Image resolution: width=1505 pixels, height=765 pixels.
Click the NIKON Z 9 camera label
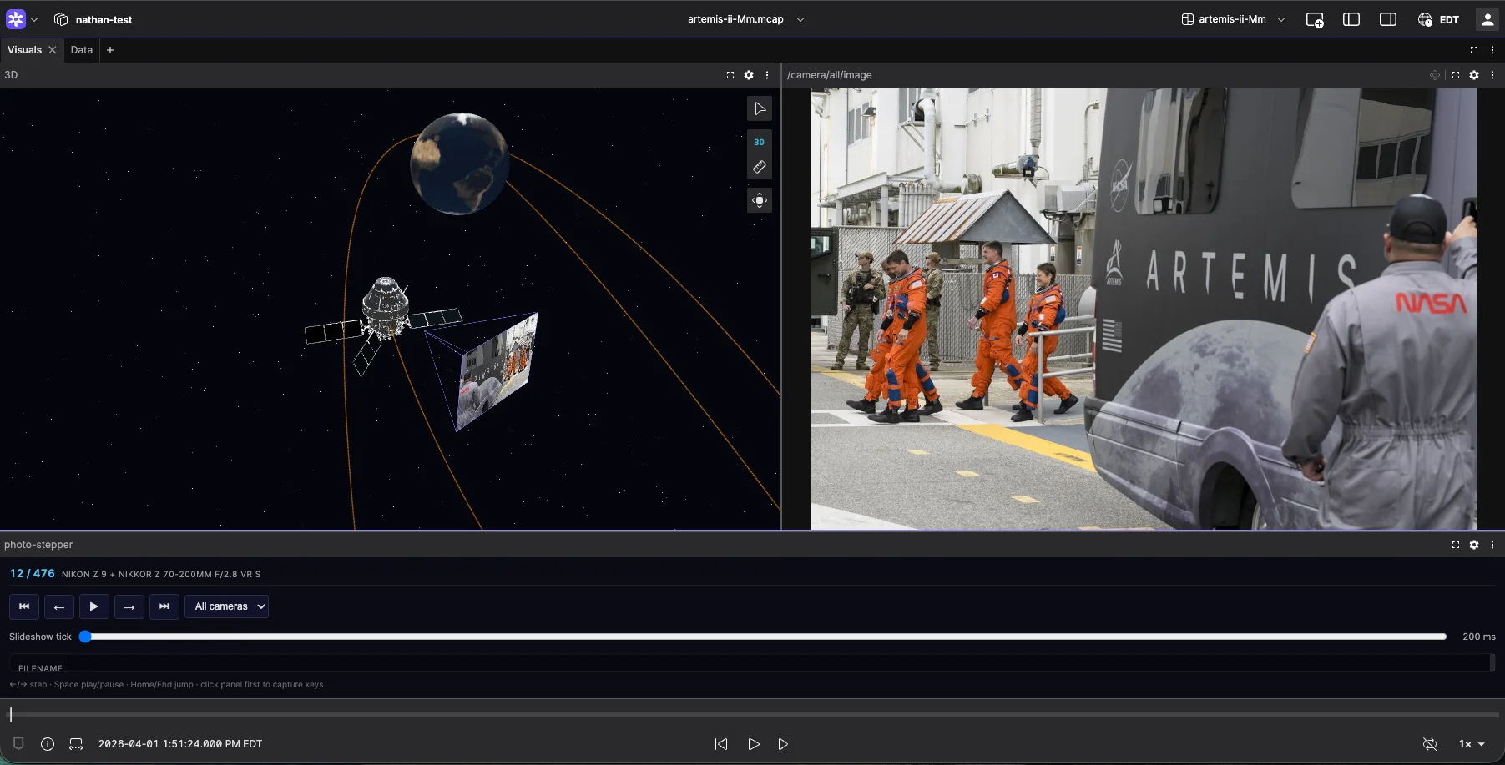tap(161, 575)
